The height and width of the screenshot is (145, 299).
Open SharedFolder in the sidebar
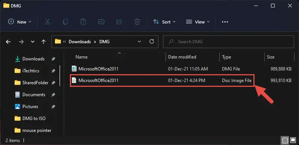pos(35,83)
